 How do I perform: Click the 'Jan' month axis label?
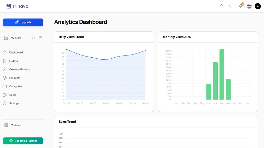(x=176, y=103)
